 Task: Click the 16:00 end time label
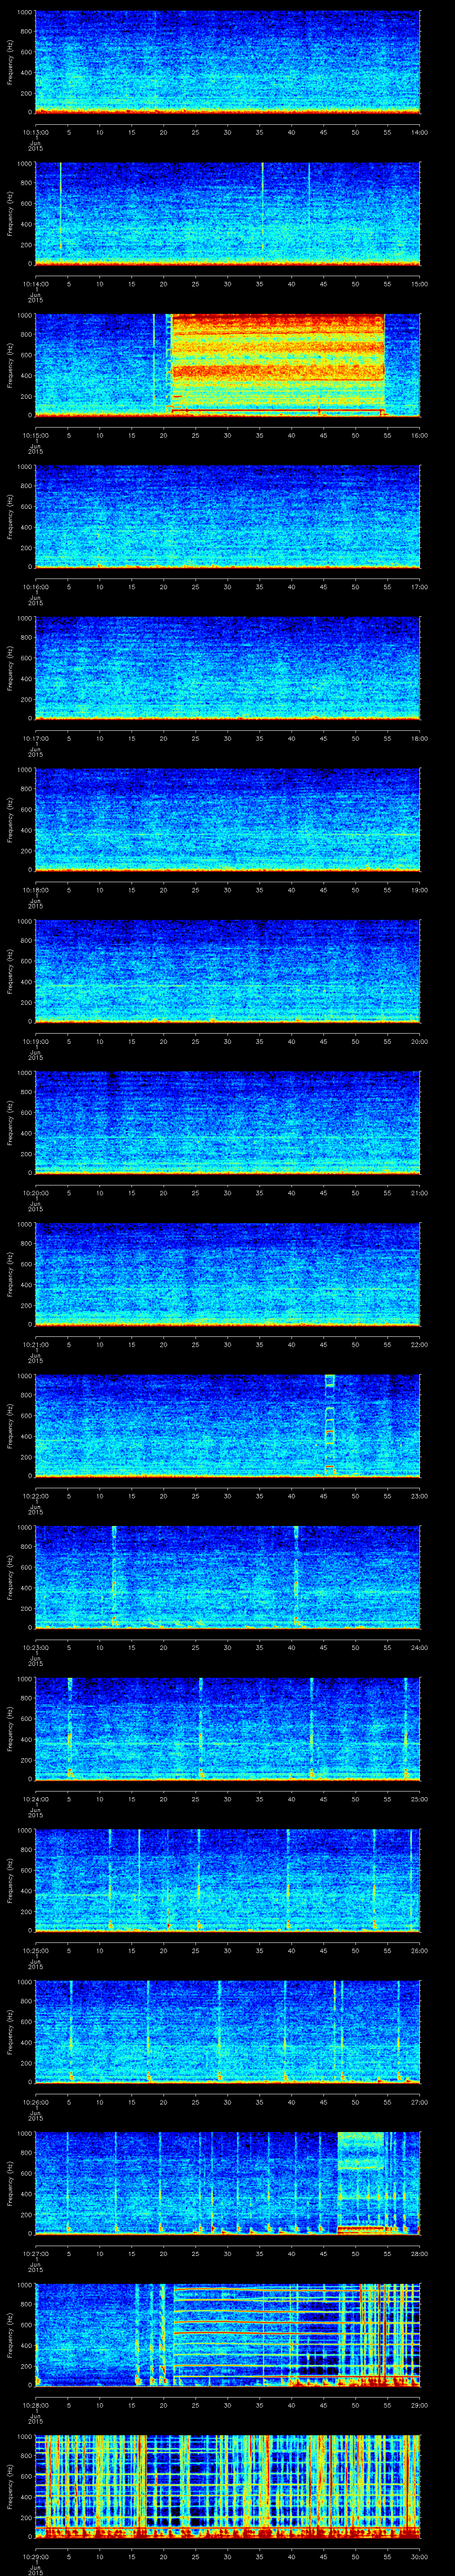[419, 435]
